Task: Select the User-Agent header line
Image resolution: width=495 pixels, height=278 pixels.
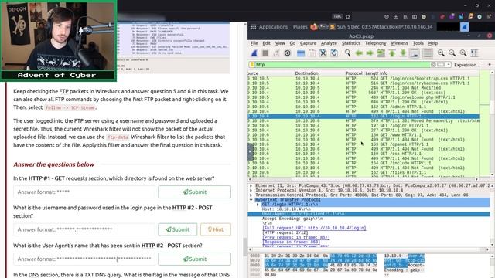Action: 369,214
